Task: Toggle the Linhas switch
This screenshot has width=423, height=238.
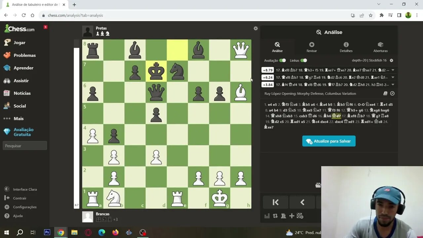Action: coord(304,60)
